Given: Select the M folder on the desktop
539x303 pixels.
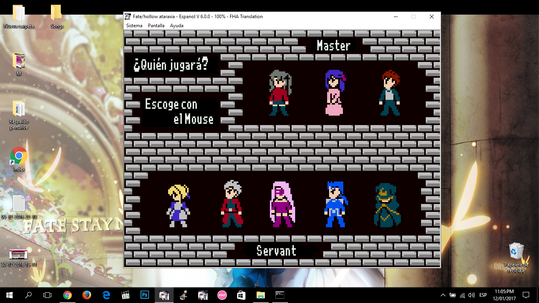Looking at the screenshot, I should tap(19, 64).
